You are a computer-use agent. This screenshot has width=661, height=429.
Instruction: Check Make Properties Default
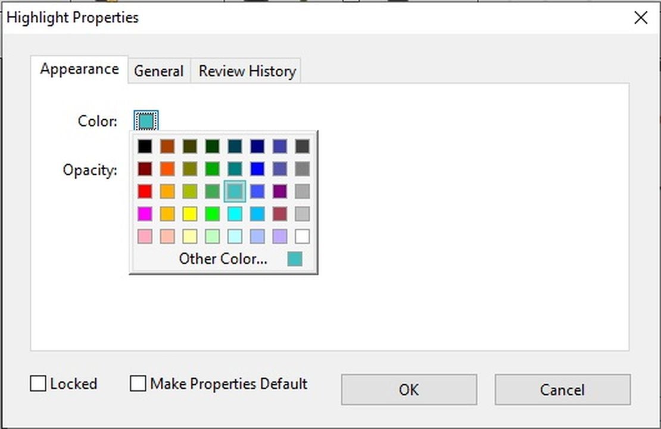pyautogui.click(x=138, y=384)
